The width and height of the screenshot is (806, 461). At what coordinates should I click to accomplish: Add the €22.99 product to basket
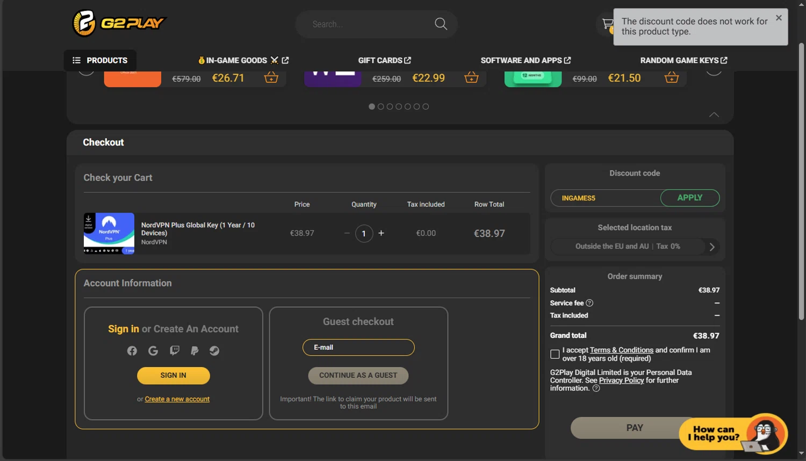click(x=471, y=77)
